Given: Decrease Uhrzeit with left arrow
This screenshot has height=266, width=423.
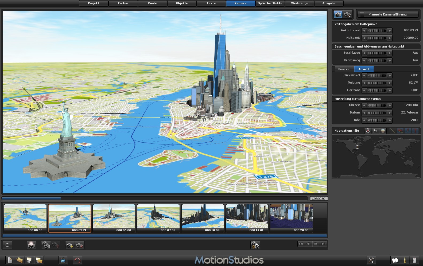Looking at the screenshot, I should 364,105.
